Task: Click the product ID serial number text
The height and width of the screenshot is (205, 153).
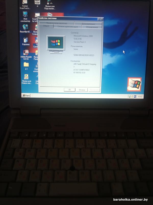Action: tap(84, 55)
